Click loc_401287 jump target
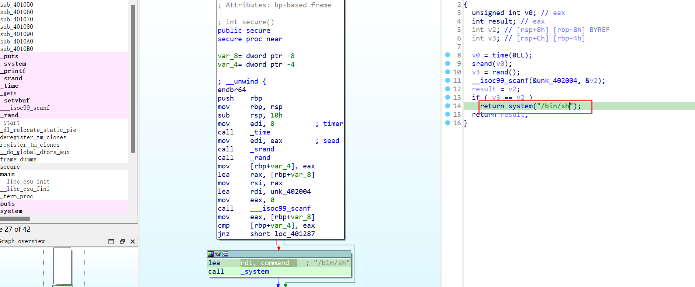The width and height of the screenshot is (695, 287). coord(295,234)
